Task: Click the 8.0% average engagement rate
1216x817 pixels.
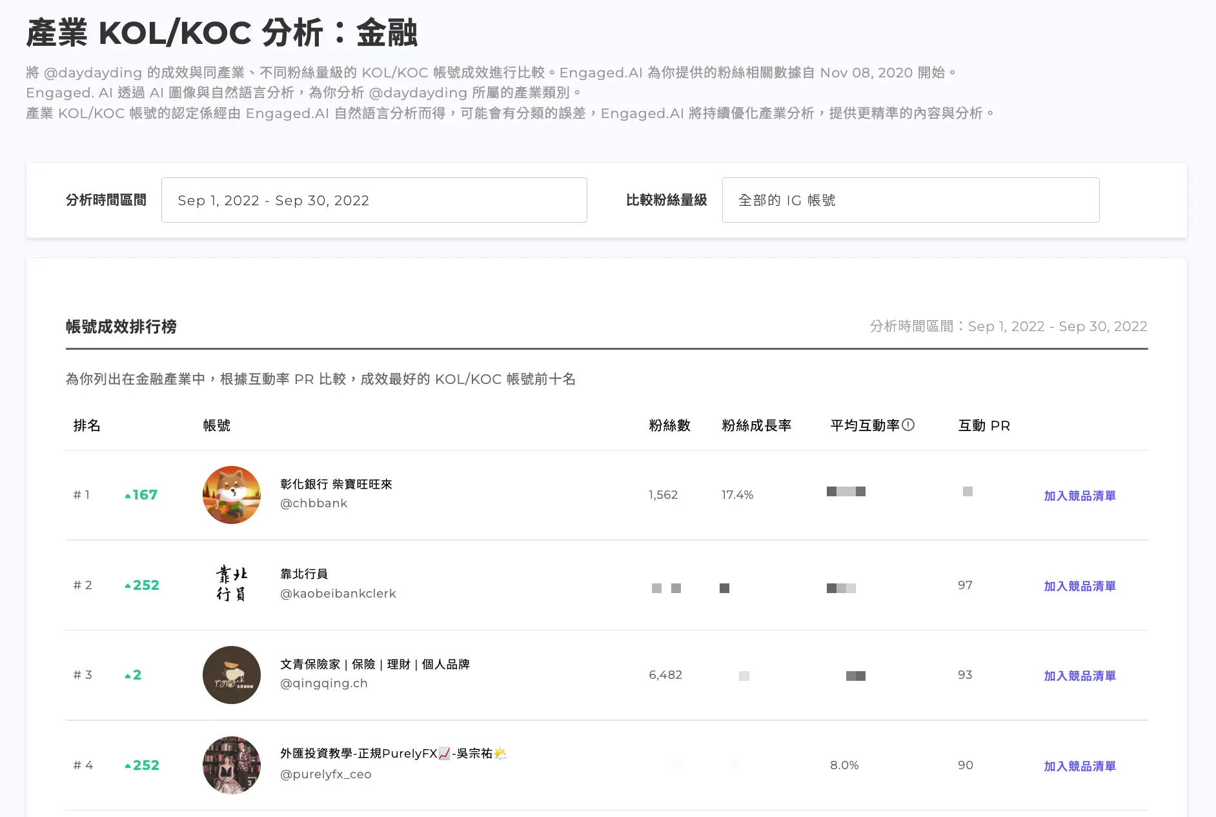Action: tap(844, 765)
